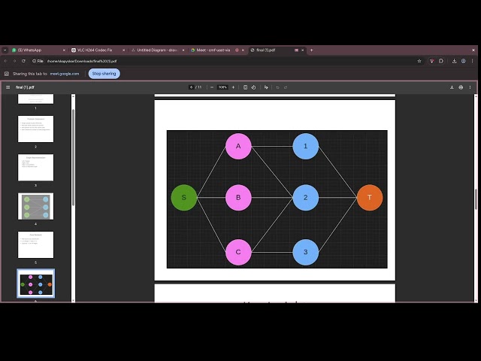The image size is (481, 361).
Task: Open page 4 thumbnail
Action: coord(35,206)
